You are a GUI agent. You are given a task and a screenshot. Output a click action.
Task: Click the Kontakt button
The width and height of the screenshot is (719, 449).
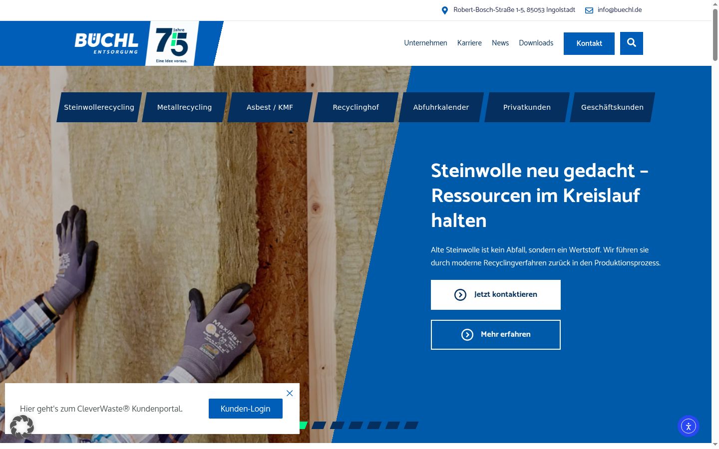(589, 43)
